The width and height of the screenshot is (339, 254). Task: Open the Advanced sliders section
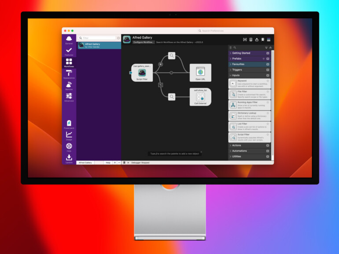[69, 97]
